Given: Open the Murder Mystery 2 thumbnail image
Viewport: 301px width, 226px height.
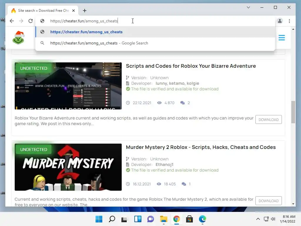Looking at the screenshot, I should (68, 167).
